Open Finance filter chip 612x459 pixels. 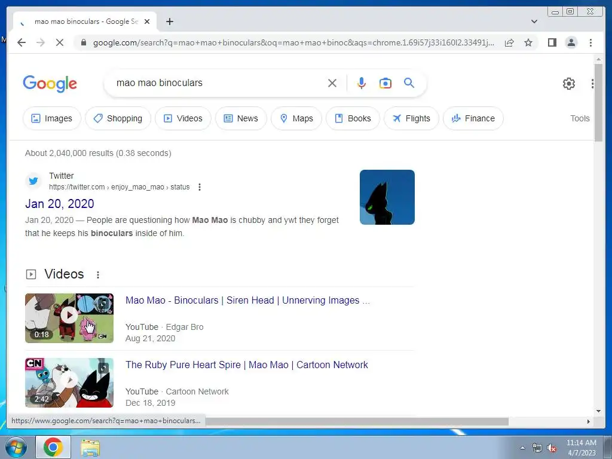pos(473,118)
